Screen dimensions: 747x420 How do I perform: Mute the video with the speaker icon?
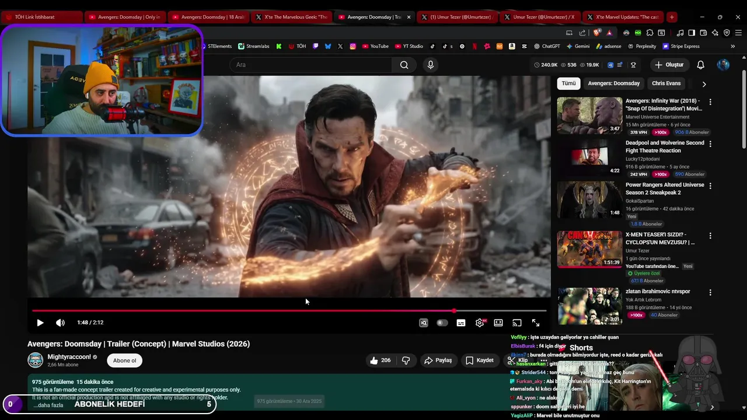coord(60,323)
